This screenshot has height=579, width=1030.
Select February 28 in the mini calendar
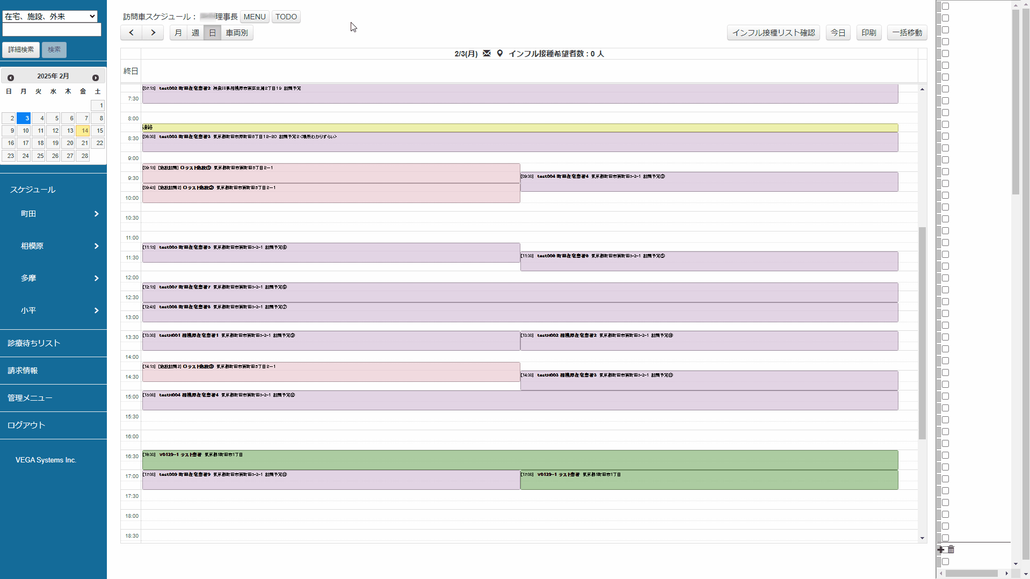tap(83, 156)
